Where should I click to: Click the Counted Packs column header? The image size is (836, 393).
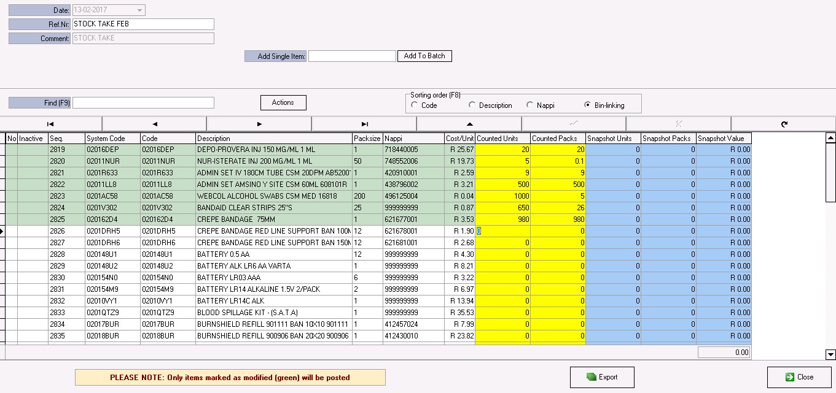tap(558, 139)
